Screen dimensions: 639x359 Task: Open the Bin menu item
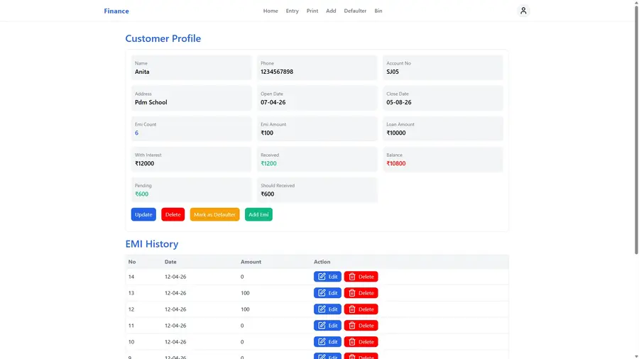point(378,11)
